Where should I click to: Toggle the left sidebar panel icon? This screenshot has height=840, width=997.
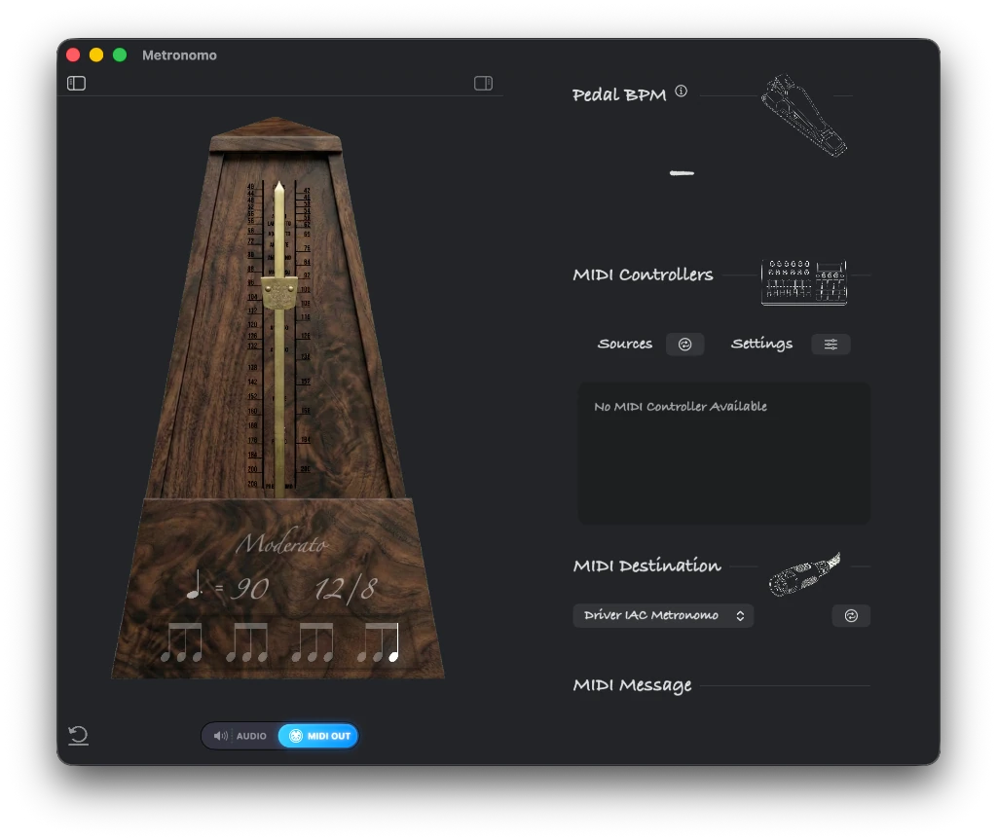(x=76, y=84)
